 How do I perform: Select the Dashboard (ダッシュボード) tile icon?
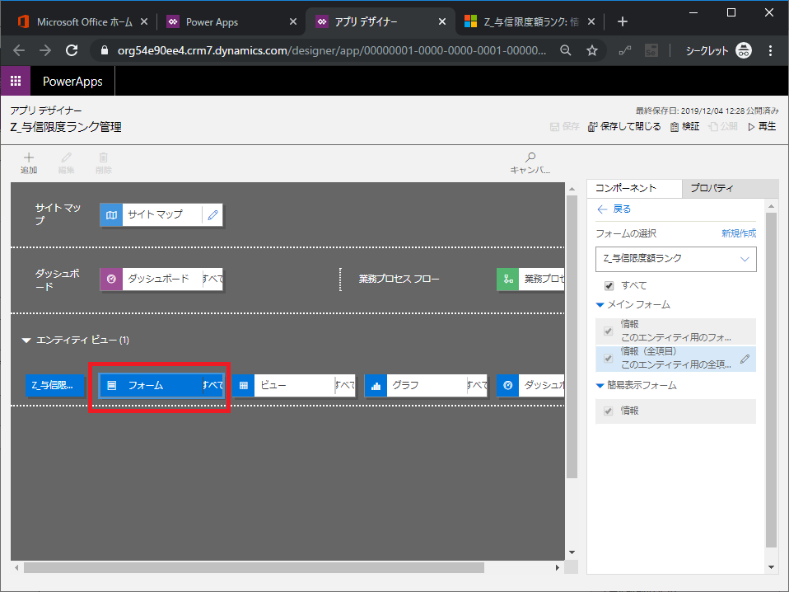coord(111,279)
